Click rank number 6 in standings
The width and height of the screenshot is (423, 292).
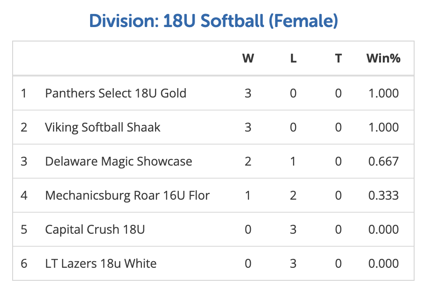(x=24, y=264)
